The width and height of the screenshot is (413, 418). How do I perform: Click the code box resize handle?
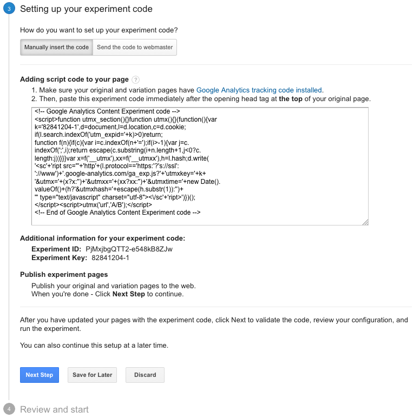[x=365, y=222]
